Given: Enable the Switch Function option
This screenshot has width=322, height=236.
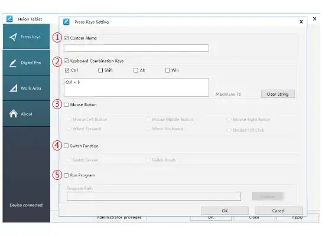Looking at the screenshot, I should pos(66,146).
